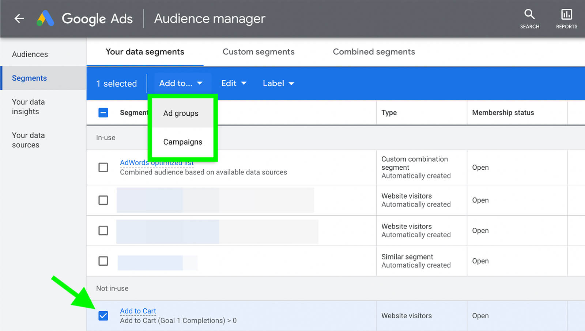This screenshot has width=585, height=331.
Task: Click the Membership status column header
Action: coord(503,112)
